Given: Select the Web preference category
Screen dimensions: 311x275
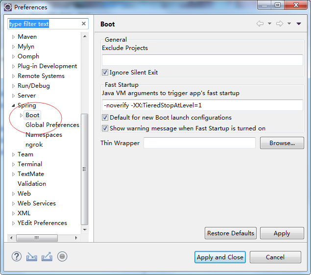Looking at the screenshot, I should (x=24, y=194).
